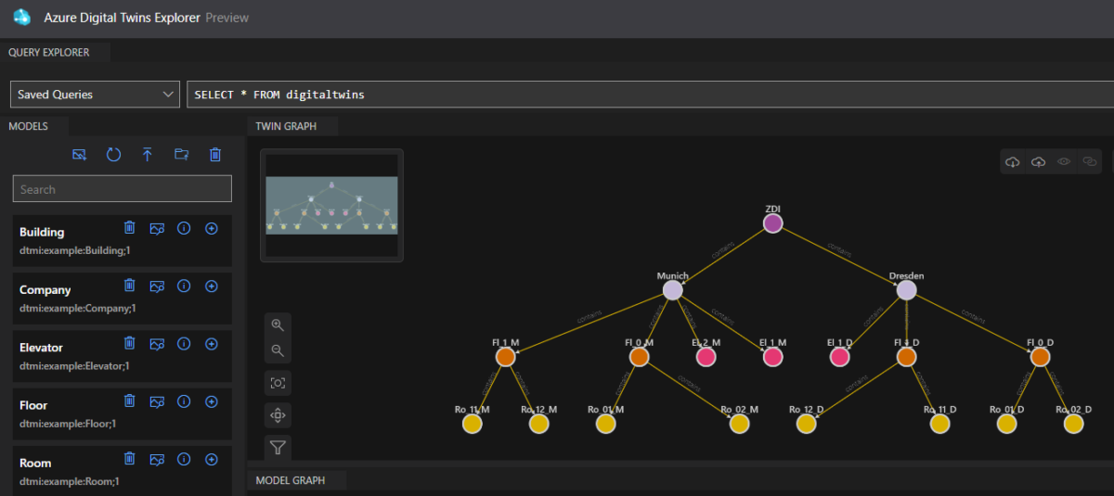Zoom in on the twin graph

[x=278, y=324]
